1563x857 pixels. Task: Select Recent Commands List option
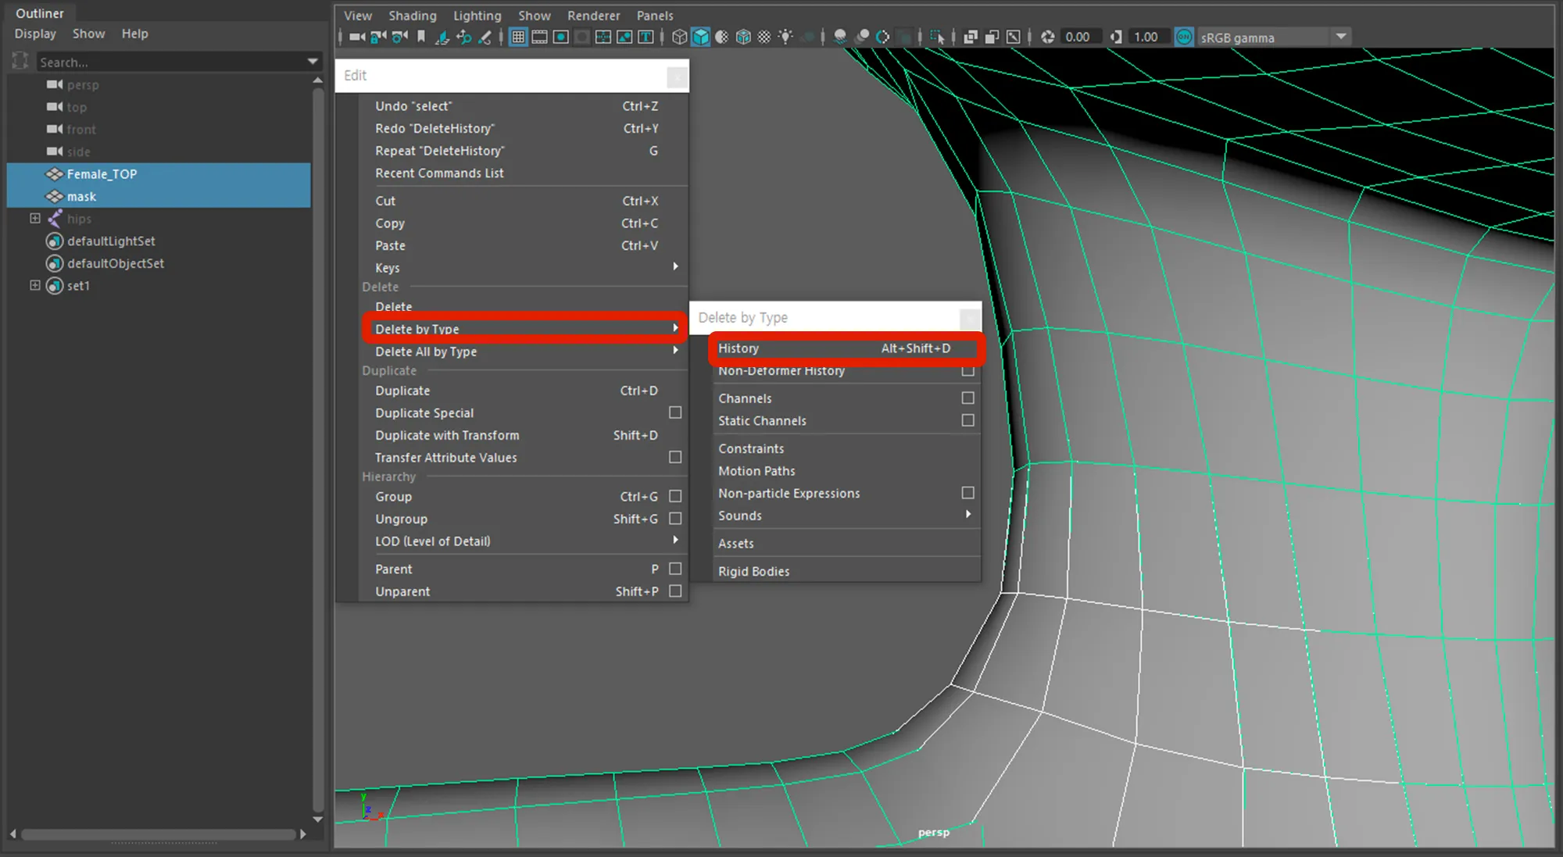(x=439, y=173)
